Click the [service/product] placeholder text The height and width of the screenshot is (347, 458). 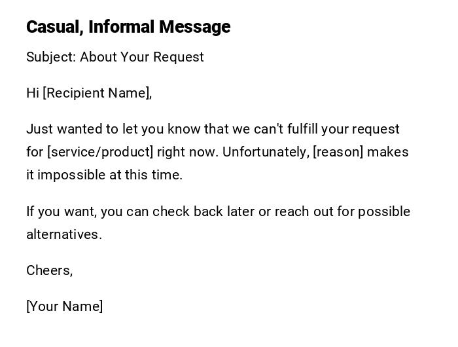point(100,152)
